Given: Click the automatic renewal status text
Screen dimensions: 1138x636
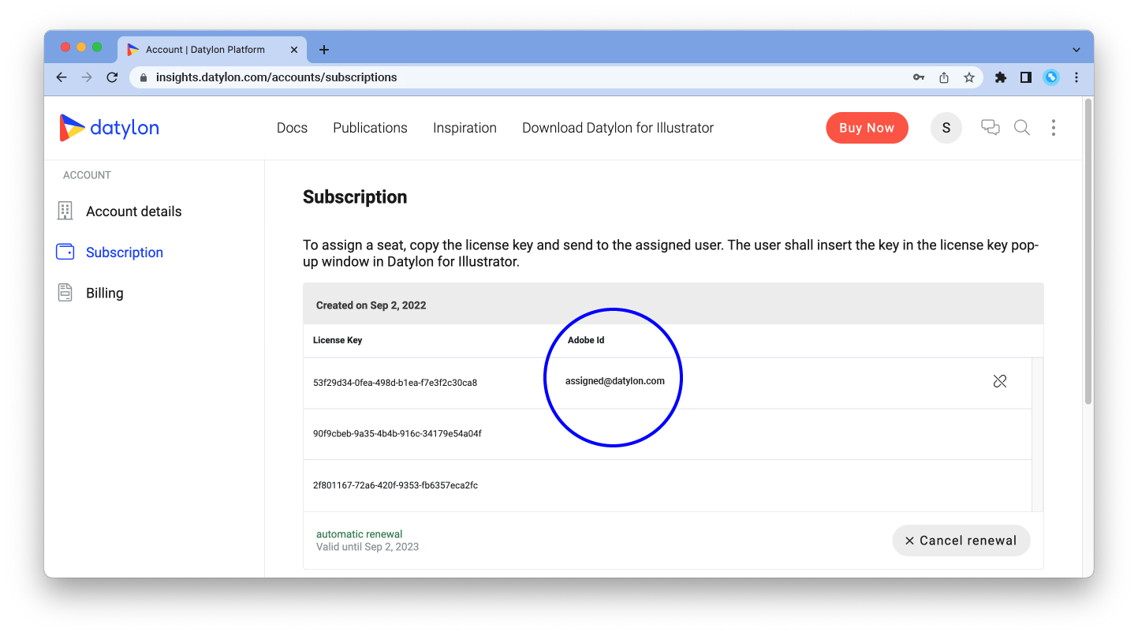Looking at the screenshot, I should 360,534.
